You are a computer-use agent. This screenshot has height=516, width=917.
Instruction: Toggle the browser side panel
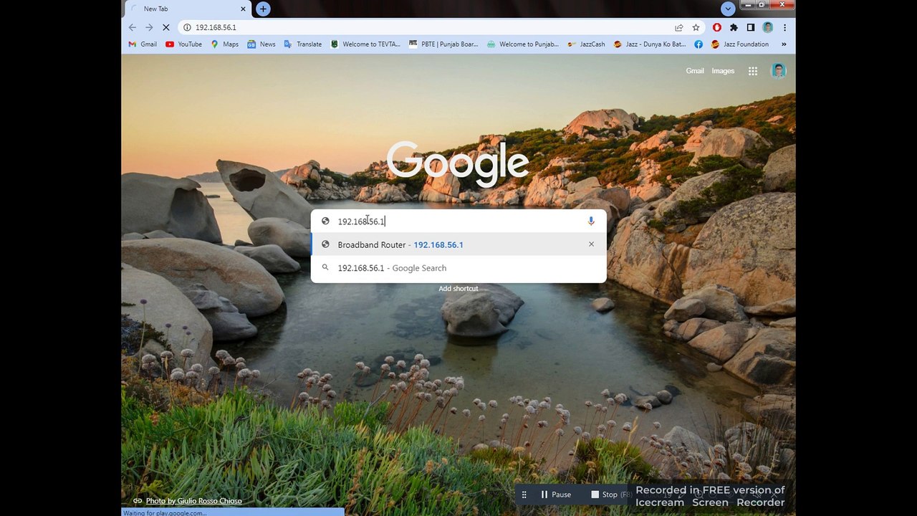751,27
